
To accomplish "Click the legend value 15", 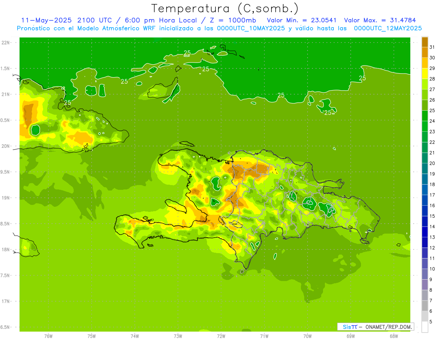I will pyautogui.click(x=432, y=216).
